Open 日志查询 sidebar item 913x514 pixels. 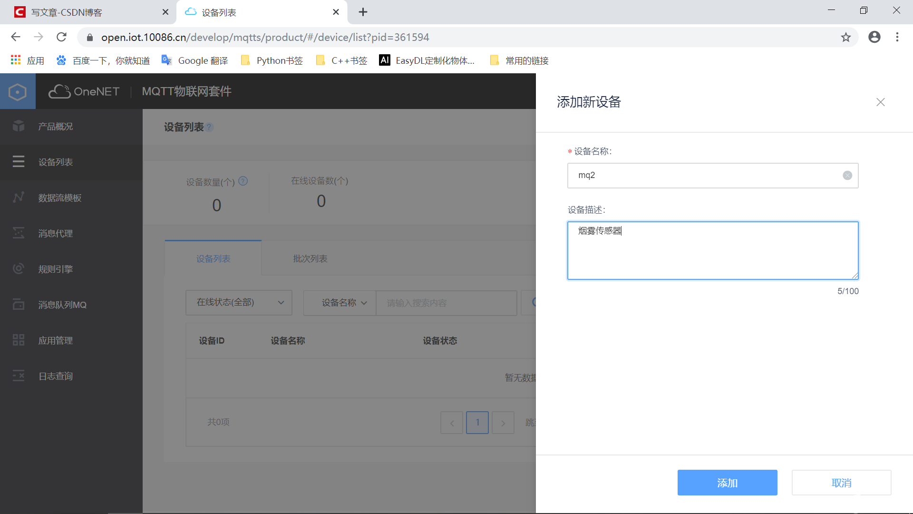tap(55, 376)
